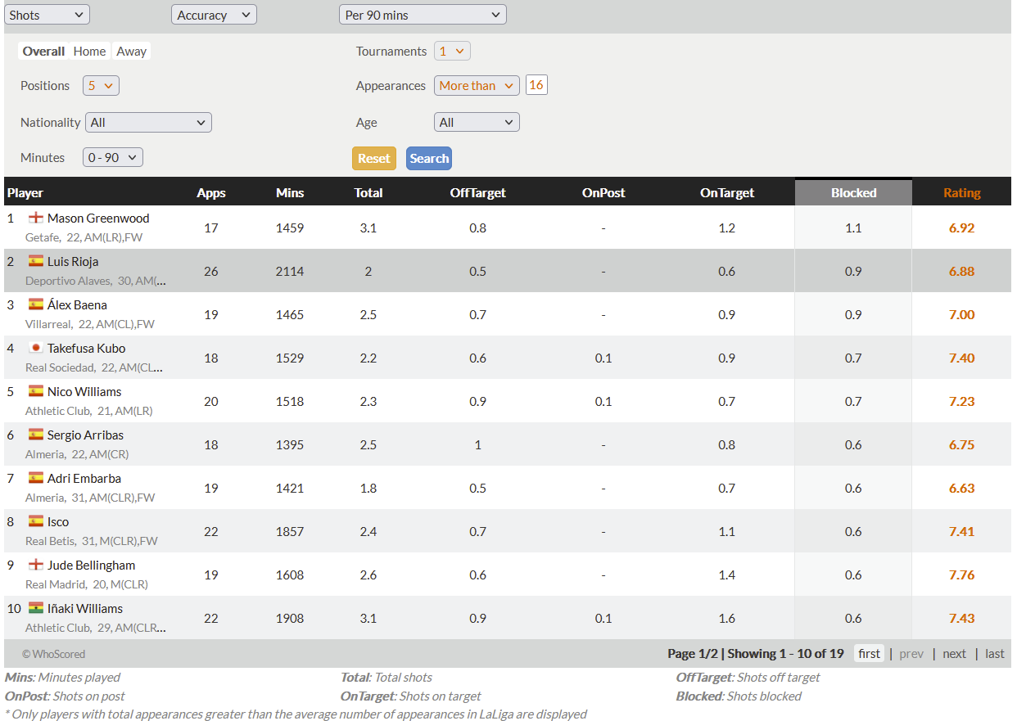1017x721 pixels.
Task: Open the Per 90 mins dropdown
Action: (x=423, y=15)
